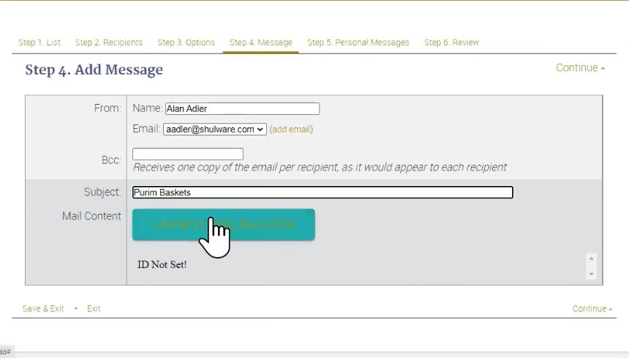Viewport: 629px width, 358px height.
Task: Go to Step 1. List tab
Action: [x=39, y=42]
